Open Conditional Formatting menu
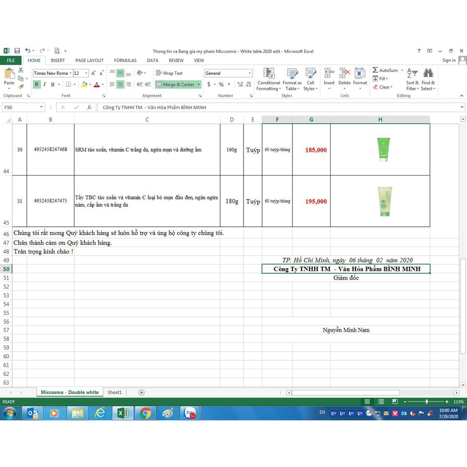 tap(269, 79)
